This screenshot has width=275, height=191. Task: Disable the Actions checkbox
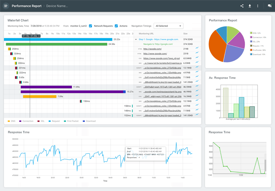[116, 26]
